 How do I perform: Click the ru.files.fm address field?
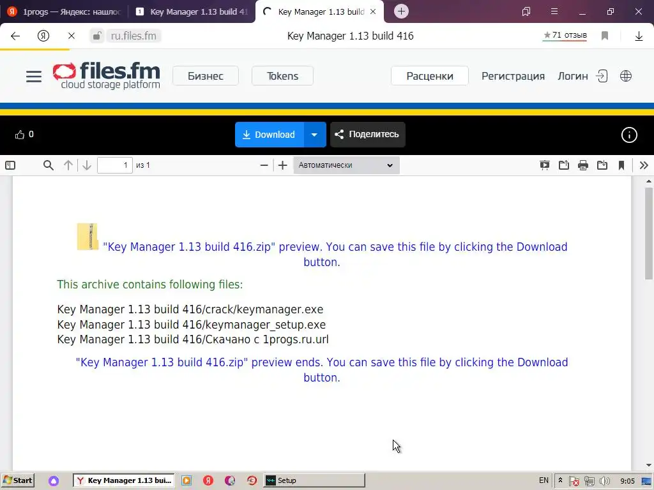[x=133, y=36]
